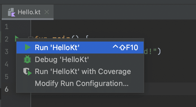Click line number 6 in the gutter
Viewport: 196px width, 107px height.
point(7,89)
